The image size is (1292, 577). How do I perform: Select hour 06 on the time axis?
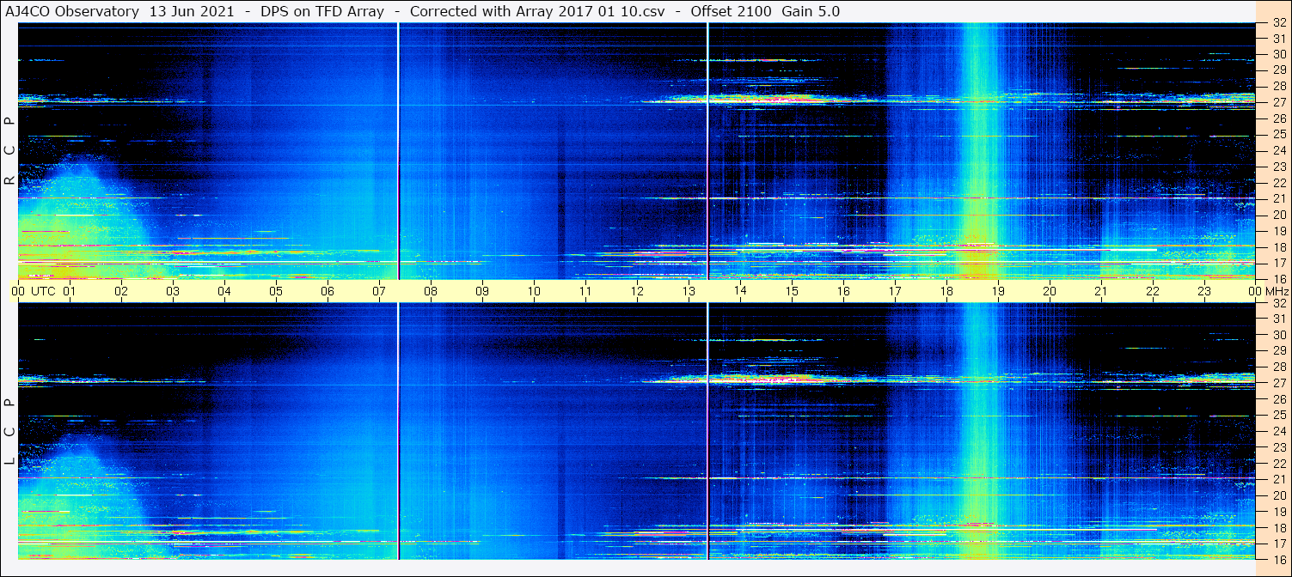point(328,291)
